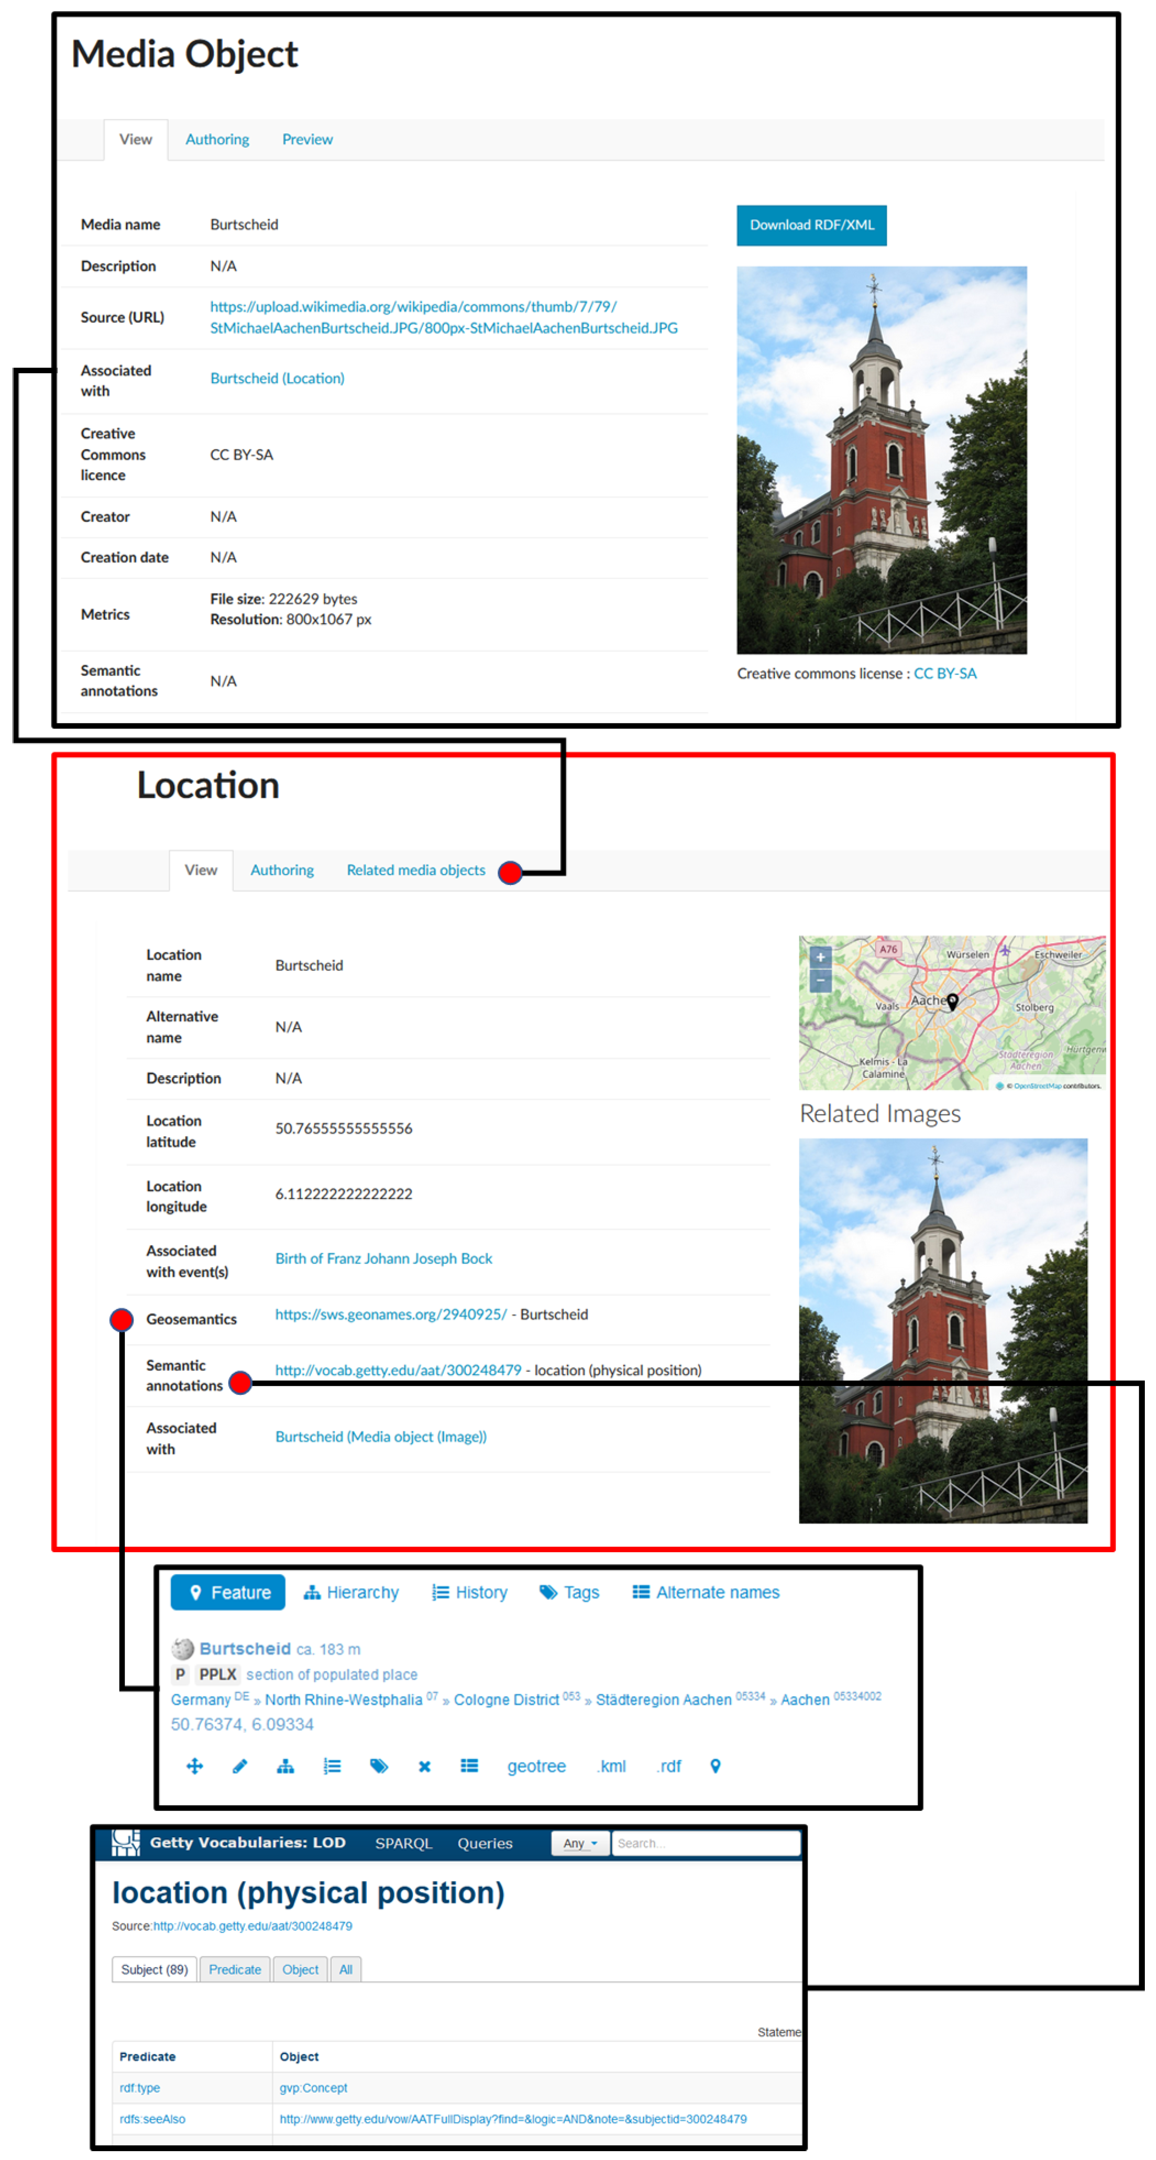The width and height of the screenshot is (1156, 2160).
Task: Click the church thumbnail under Related Images
Action: pos(943,1331)
